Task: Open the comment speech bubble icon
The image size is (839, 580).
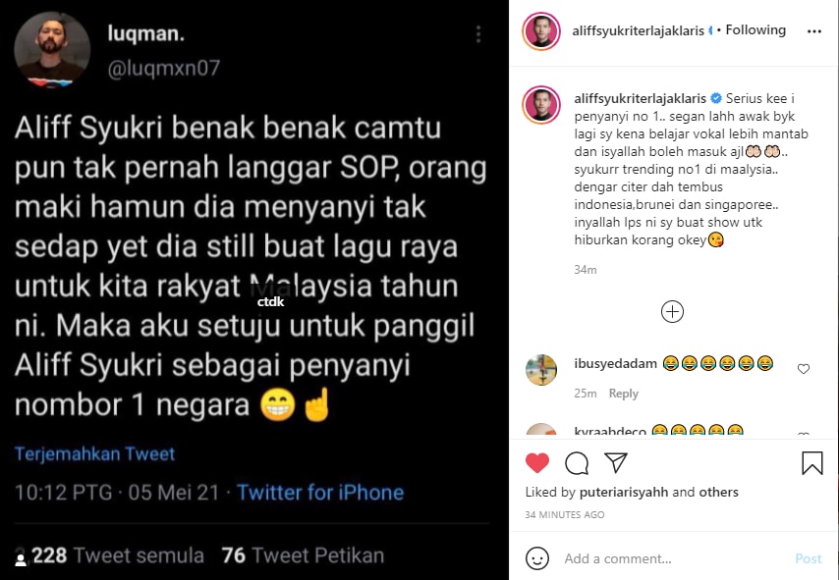Action: click(577, 463)
